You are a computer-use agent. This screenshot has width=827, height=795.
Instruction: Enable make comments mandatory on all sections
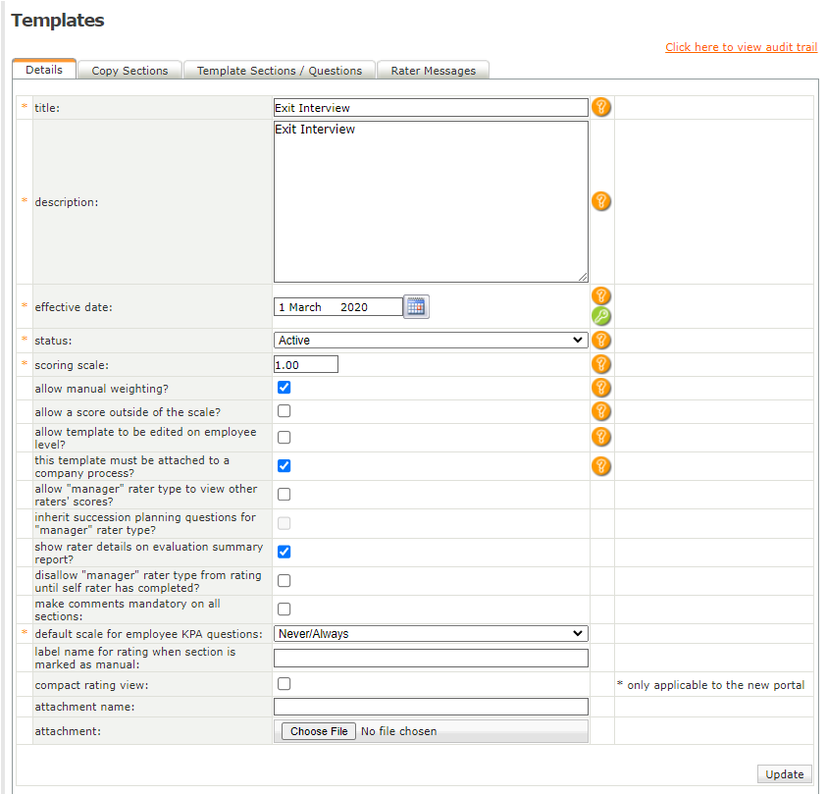click(x=284, y=609)
